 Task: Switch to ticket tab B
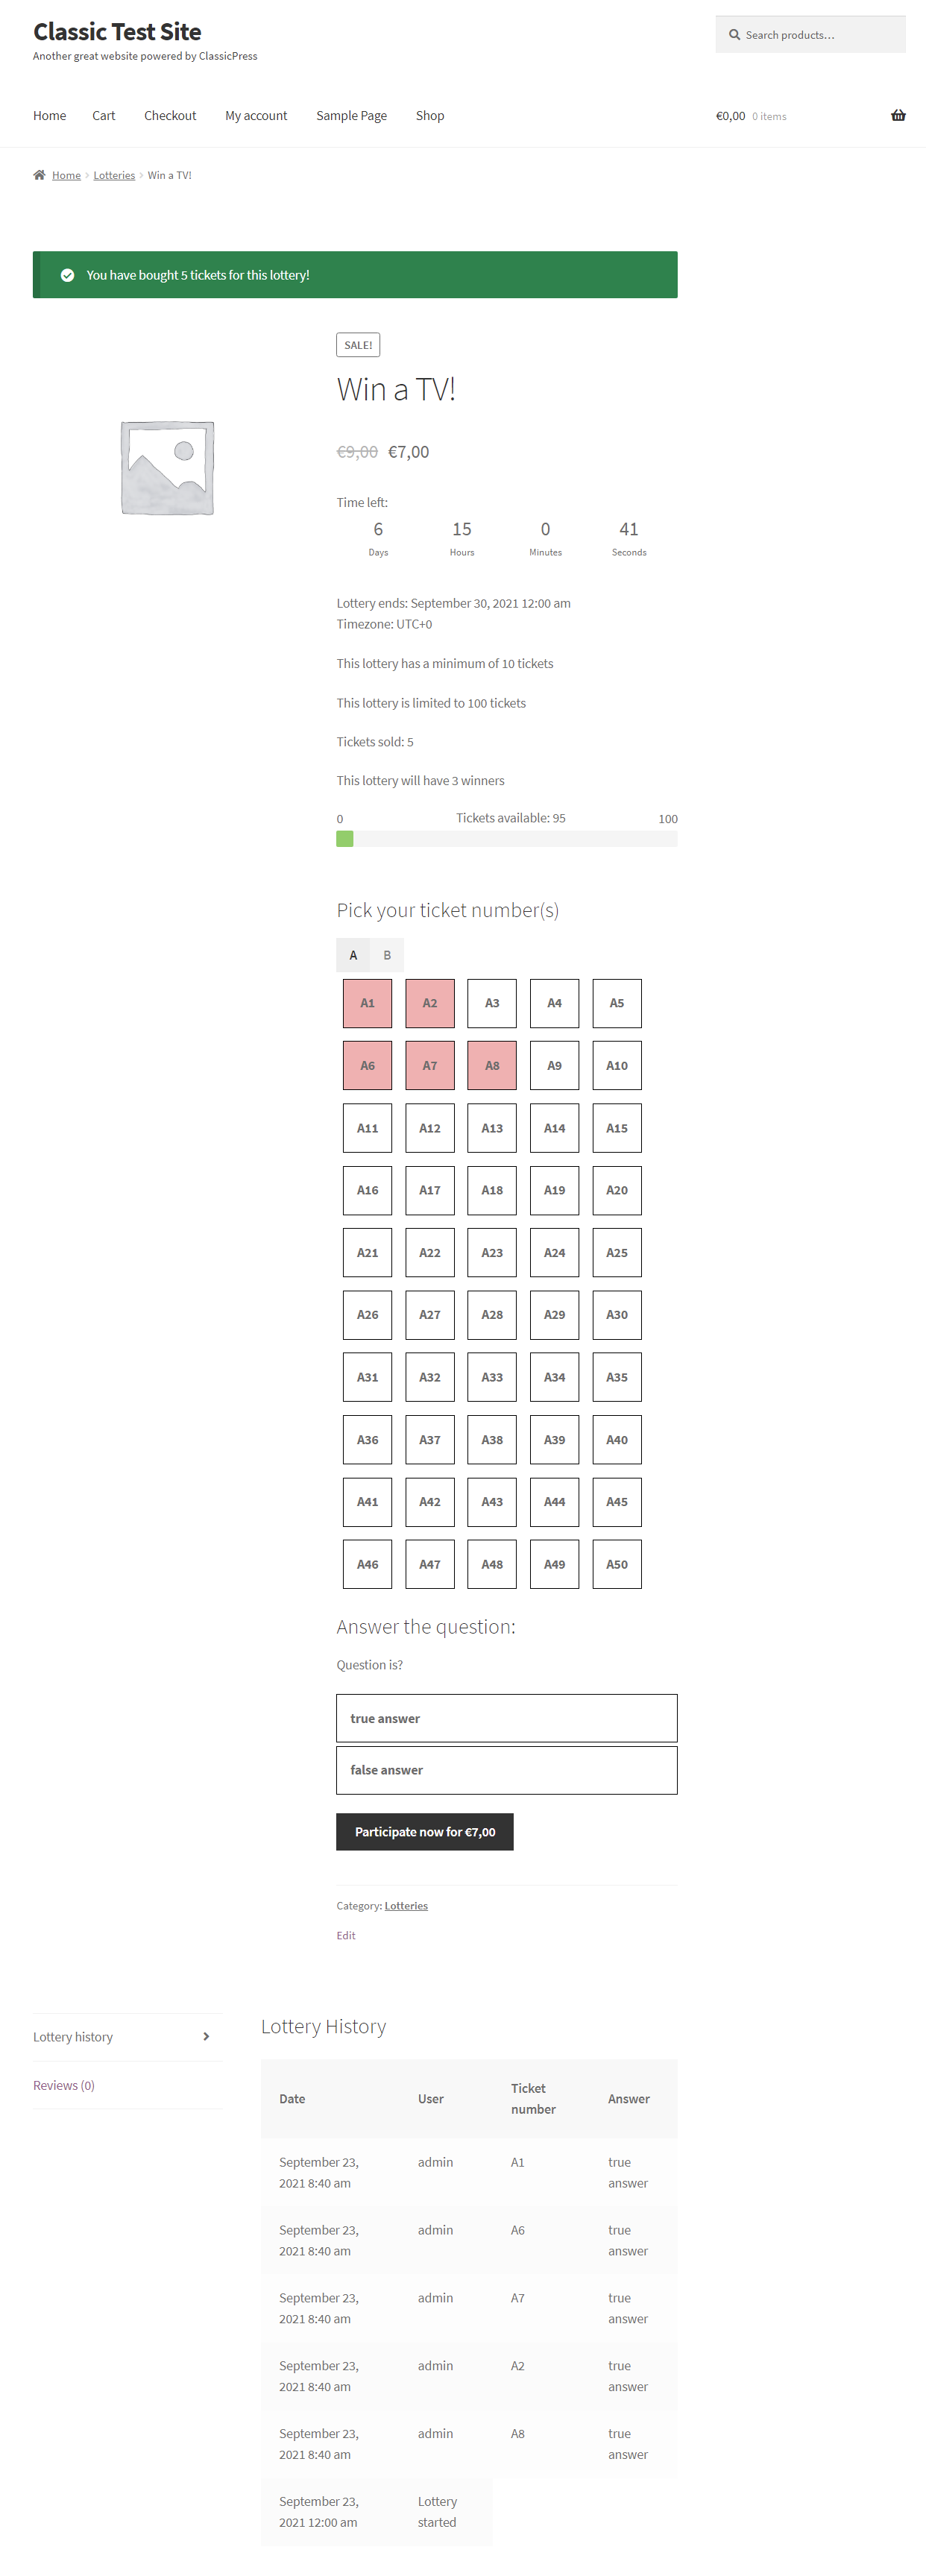pos(387,955)
